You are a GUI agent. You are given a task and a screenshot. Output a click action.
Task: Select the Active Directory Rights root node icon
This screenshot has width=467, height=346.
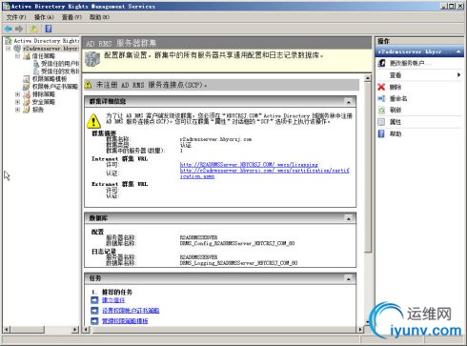pyautogui.click(x=9, y=41)
